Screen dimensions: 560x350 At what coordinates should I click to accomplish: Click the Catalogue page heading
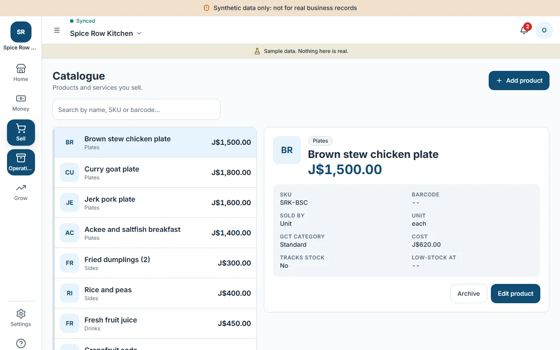(x=79, y=76)
